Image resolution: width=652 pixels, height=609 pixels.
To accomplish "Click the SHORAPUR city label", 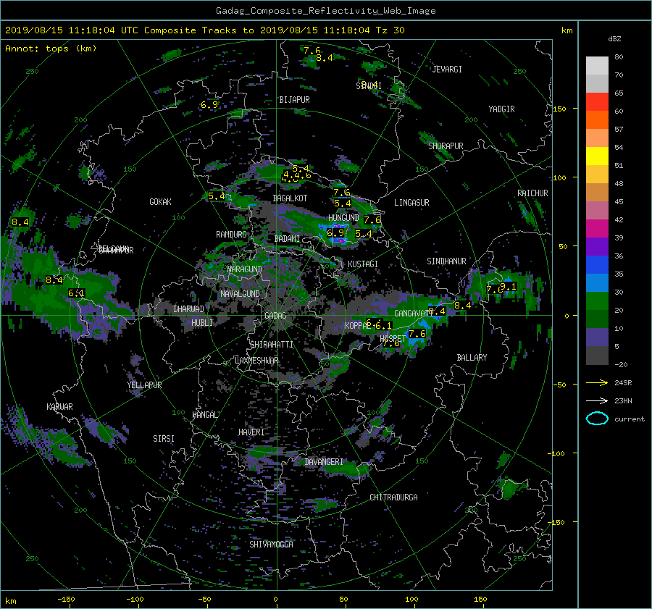I will [x=446, y=146].
